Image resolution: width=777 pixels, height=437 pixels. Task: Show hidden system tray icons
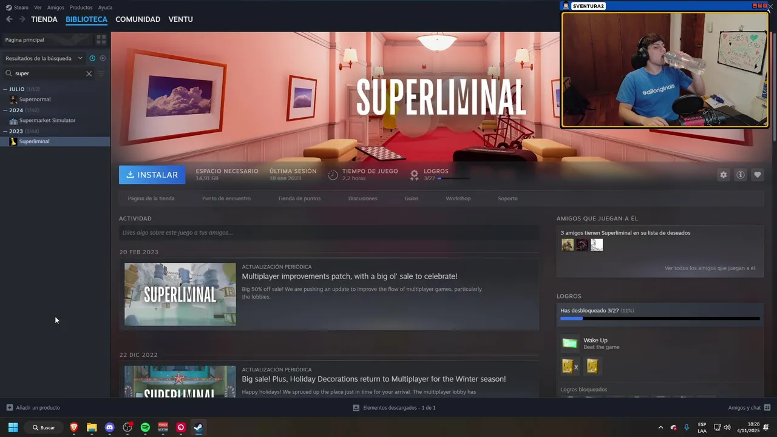point(661,427)
